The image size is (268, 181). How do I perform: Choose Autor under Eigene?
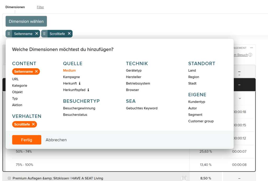[192, 108]
